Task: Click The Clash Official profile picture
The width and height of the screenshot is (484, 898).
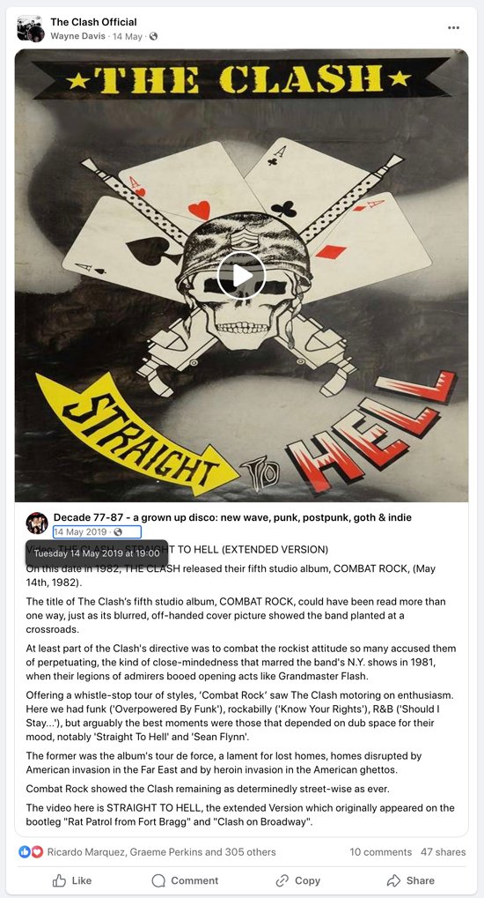Action: tap(30, 28)
